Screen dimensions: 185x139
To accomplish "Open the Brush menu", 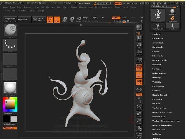I will click(12, 7).
